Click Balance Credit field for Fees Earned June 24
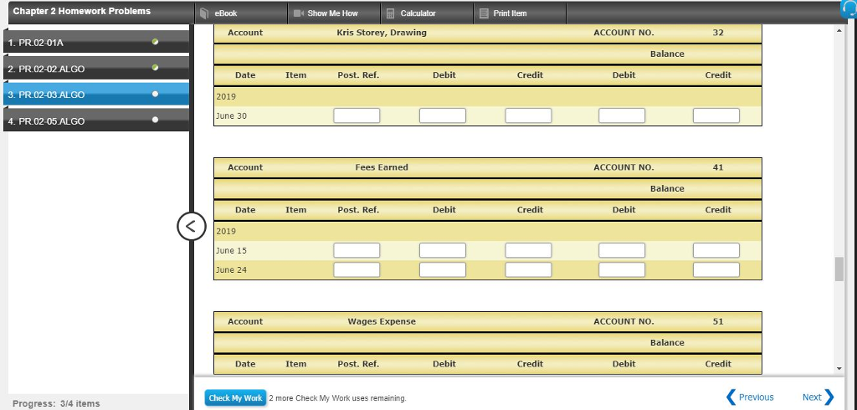 (x=716, y=269)
